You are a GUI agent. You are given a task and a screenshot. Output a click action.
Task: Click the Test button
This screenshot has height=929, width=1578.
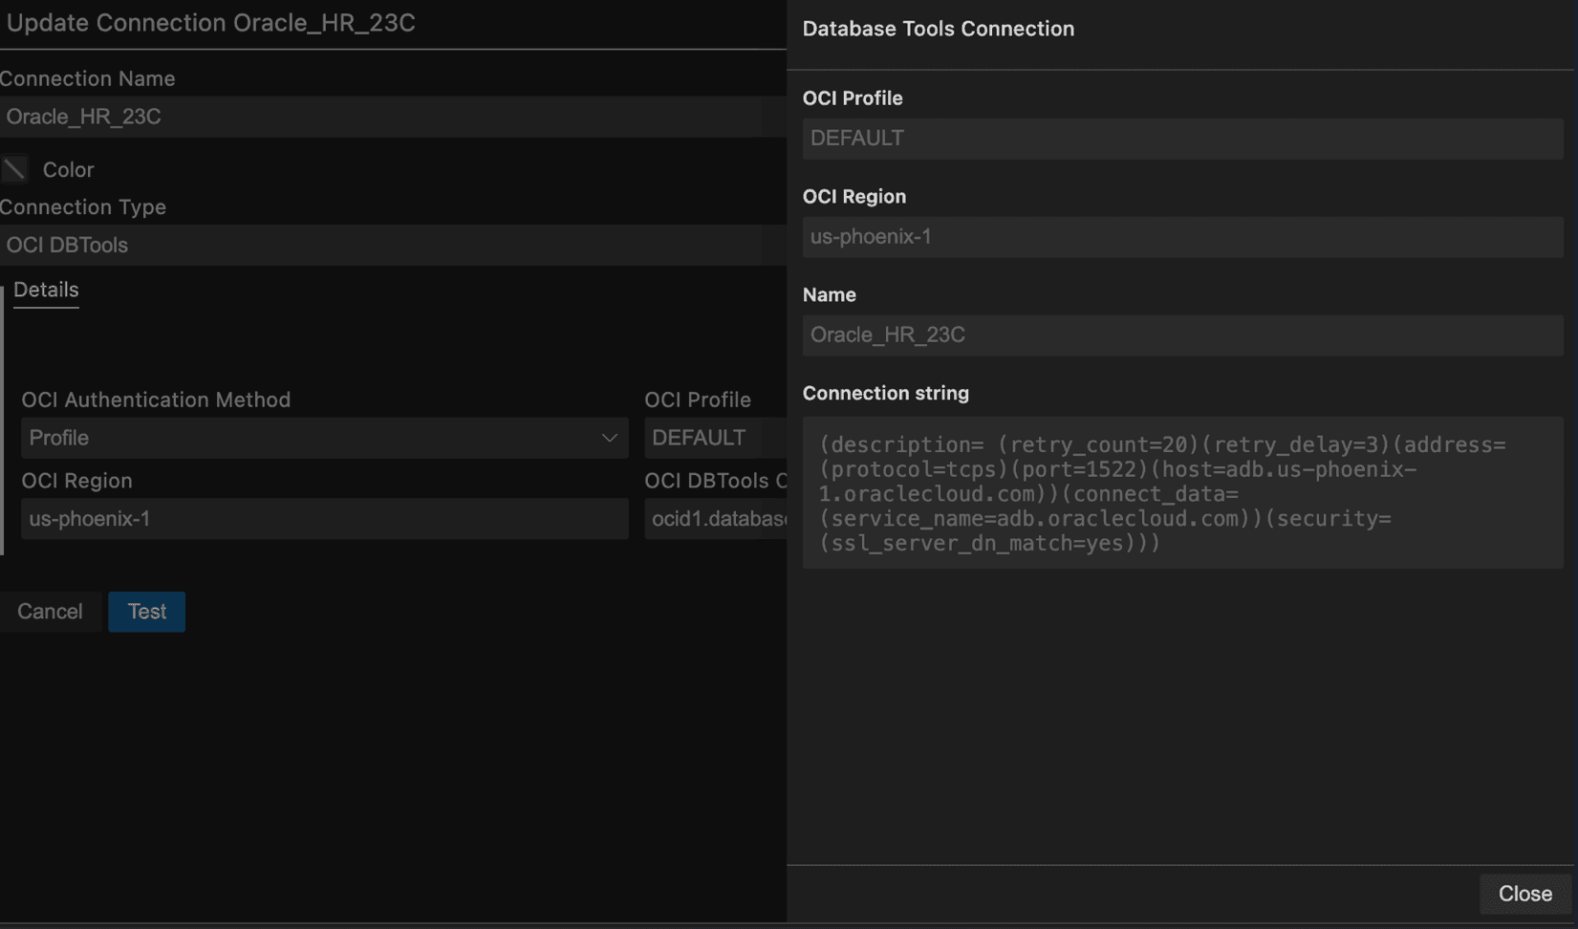point(146,612)
